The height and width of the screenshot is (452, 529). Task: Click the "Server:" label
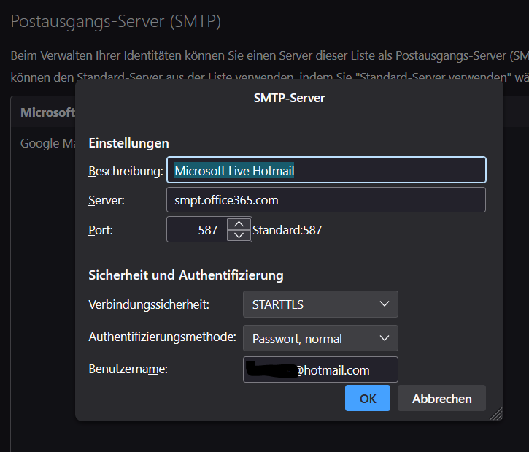(x=107, y=200)
